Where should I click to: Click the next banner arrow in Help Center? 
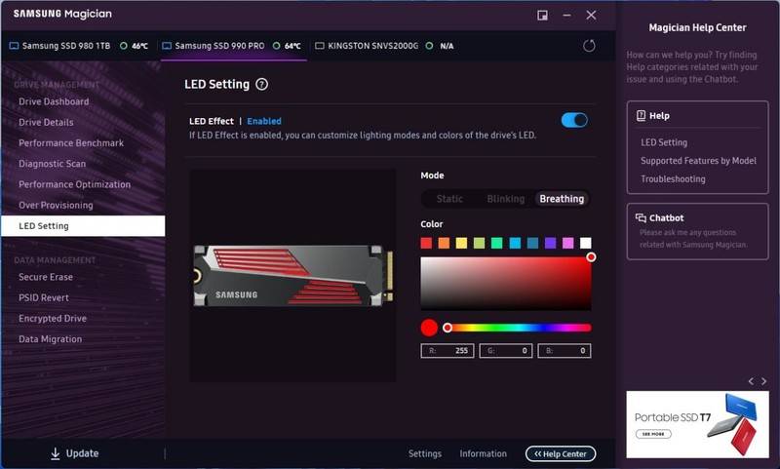[x=763, y=381]
